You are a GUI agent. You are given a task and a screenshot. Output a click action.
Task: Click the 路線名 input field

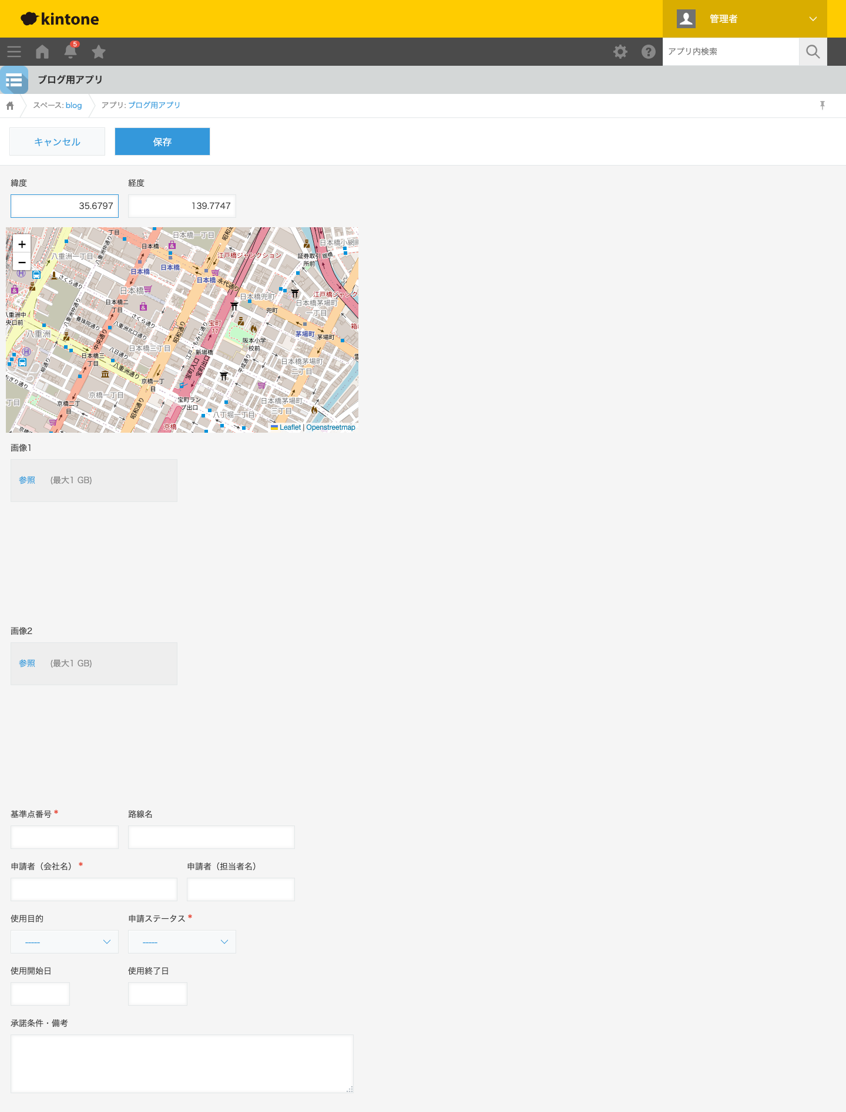211,837
